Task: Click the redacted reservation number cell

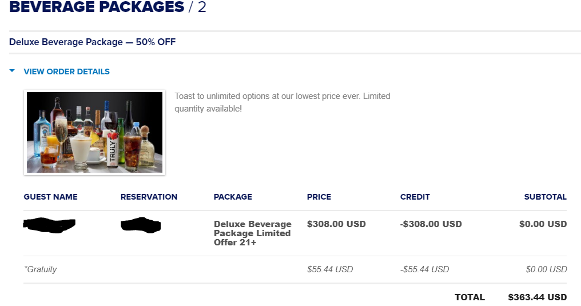Action: tap(141, 225)
